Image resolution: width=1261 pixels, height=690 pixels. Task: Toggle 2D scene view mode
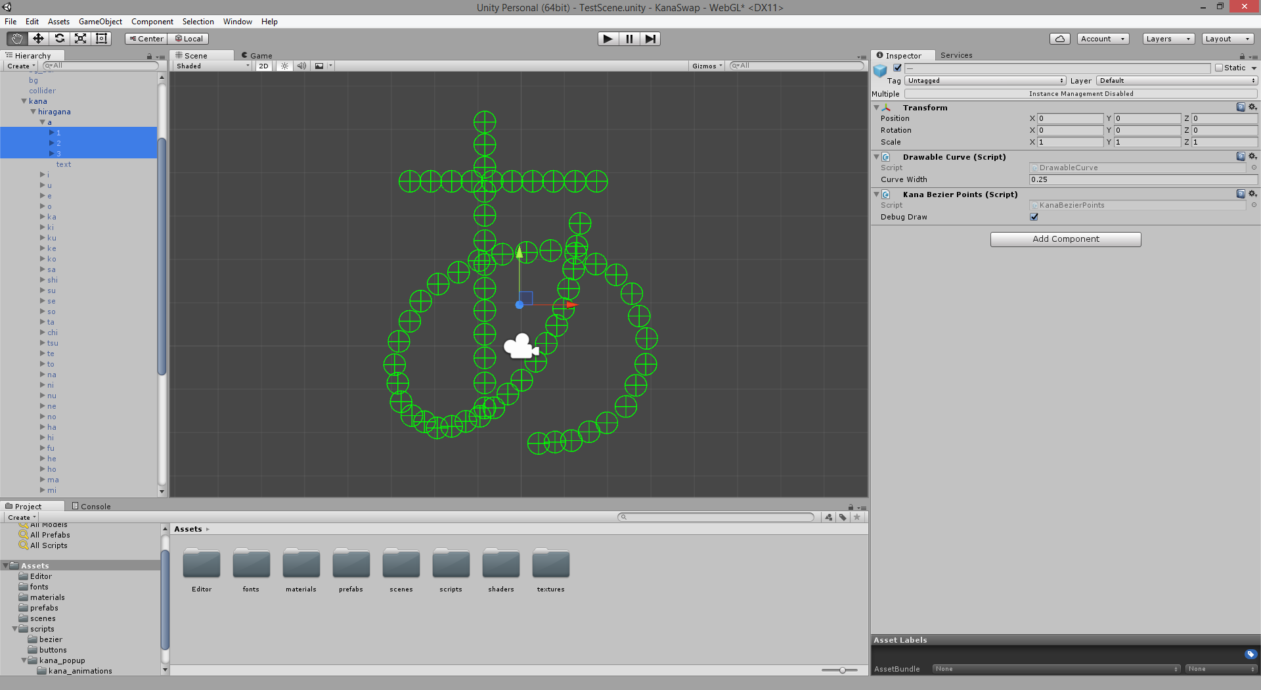coord(263,66)
